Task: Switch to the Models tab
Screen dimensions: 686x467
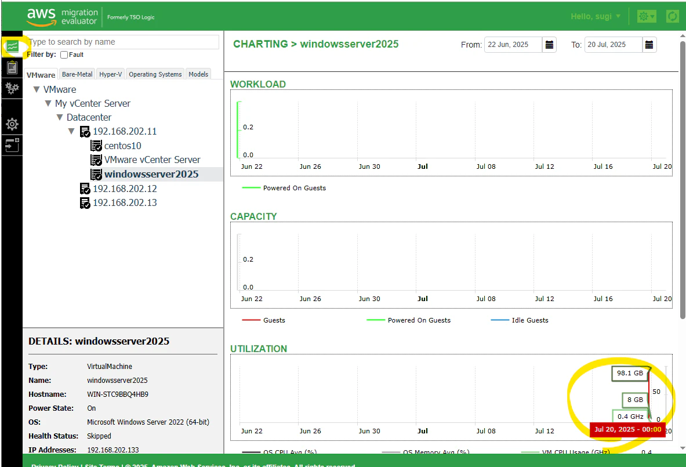Action: pos(198,74)
